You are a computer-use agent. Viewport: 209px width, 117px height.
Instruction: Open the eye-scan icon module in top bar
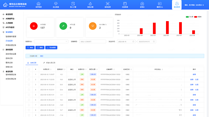tap(107, 4)
